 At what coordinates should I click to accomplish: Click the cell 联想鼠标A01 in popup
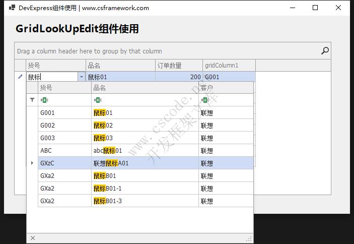pyautogui.click(x=145, y=163)
